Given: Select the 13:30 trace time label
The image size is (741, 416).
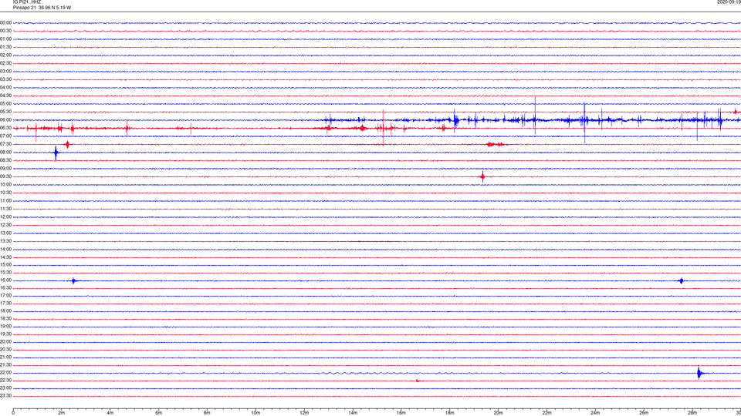Looking at the screenshot, I should [5, 241].
